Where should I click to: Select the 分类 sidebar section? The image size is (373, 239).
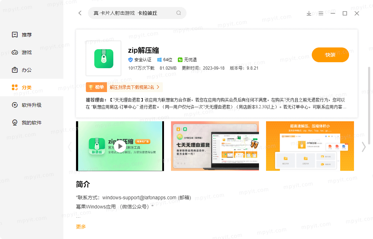pyautogui.click(x=32, y=88)
